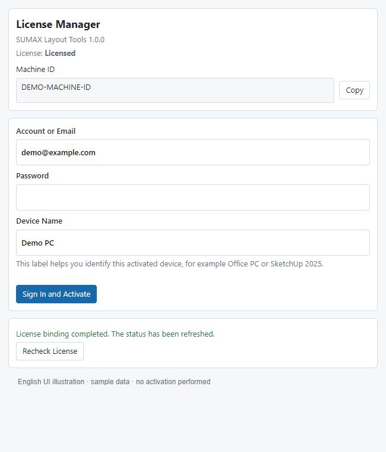
Task: Click Sign In and Activate
Action: [56, 294]
